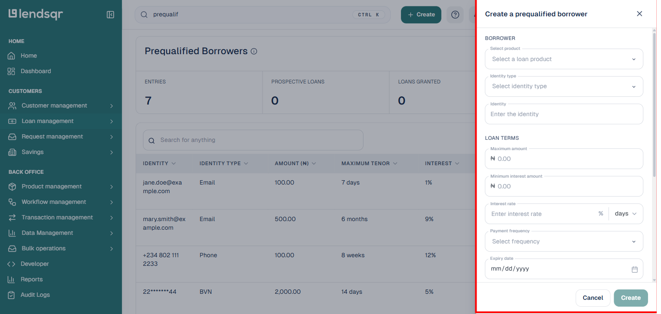
Task: Click the Bulk operations icon
Action: 12,248
